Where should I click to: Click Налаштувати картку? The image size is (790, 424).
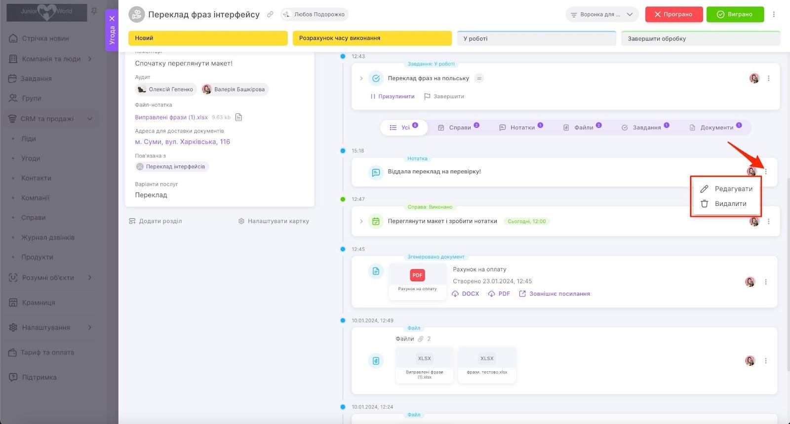click(x=274, y=221)
